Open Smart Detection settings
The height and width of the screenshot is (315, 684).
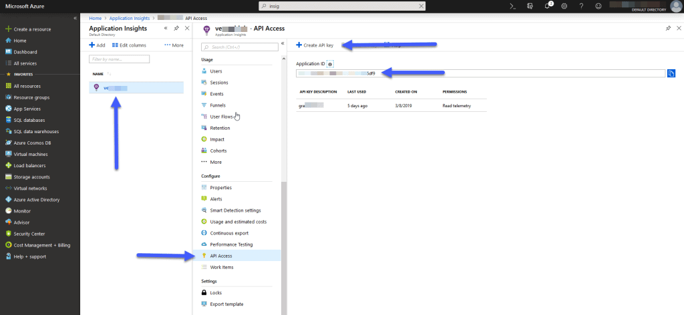point(236,210)
